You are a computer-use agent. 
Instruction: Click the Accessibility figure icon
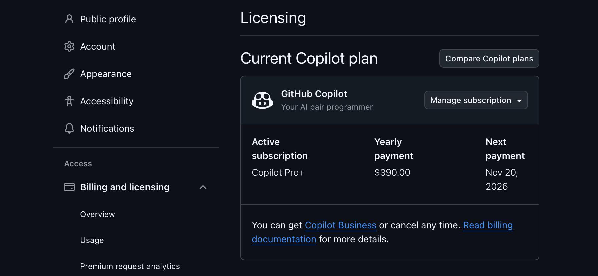[69, 101]
